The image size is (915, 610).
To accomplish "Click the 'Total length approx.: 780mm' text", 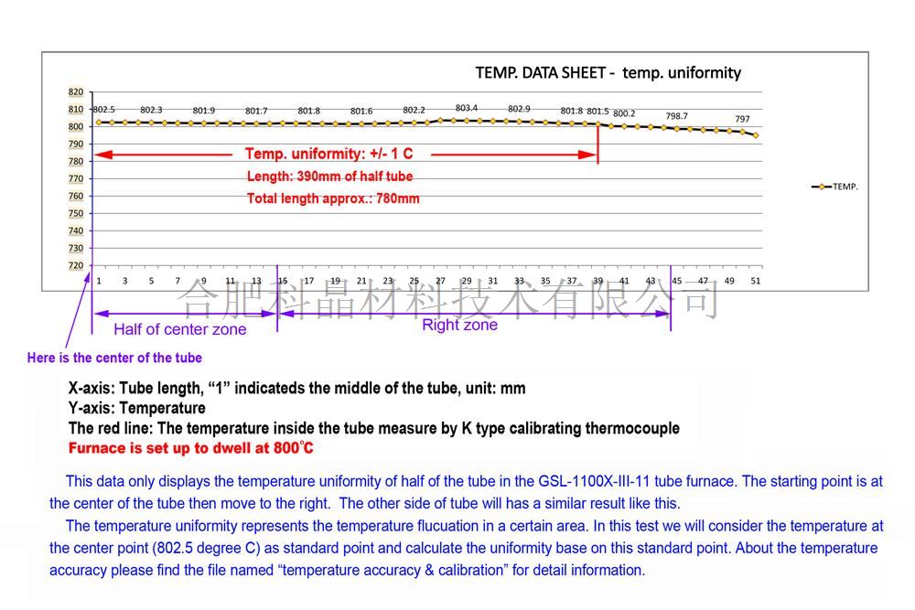I will 333,198.
